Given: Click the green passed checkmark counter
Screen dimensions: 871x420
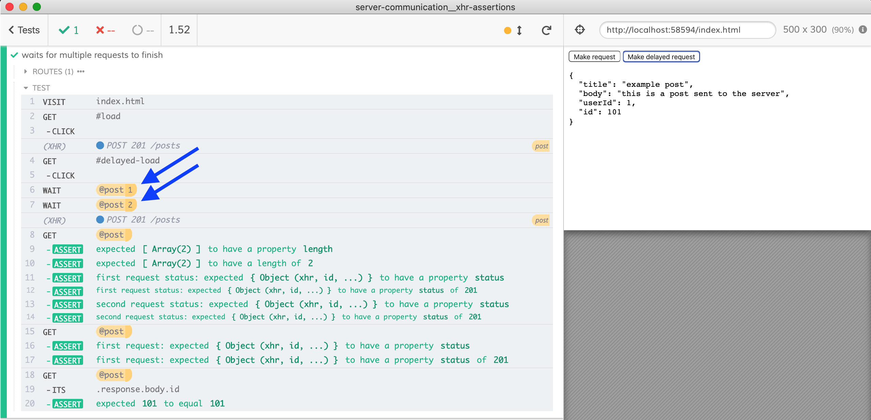Looking at the screenshot, I should (x=69, y=30).
